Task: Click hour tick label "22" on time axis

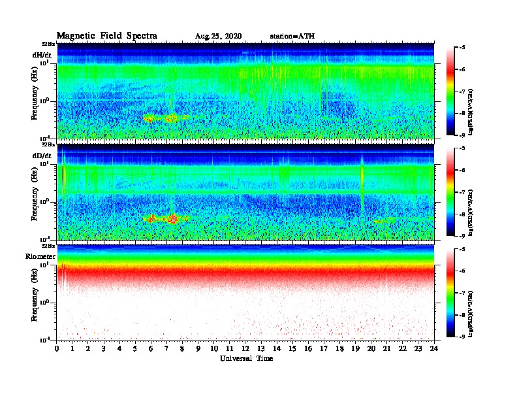Action: pos(403,348)
